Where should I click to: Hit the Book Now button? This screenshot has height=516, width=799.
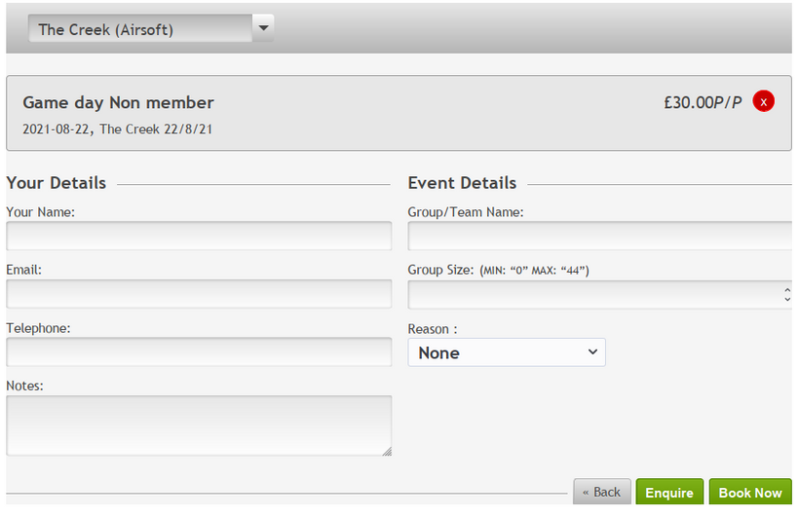click(749, 493)
